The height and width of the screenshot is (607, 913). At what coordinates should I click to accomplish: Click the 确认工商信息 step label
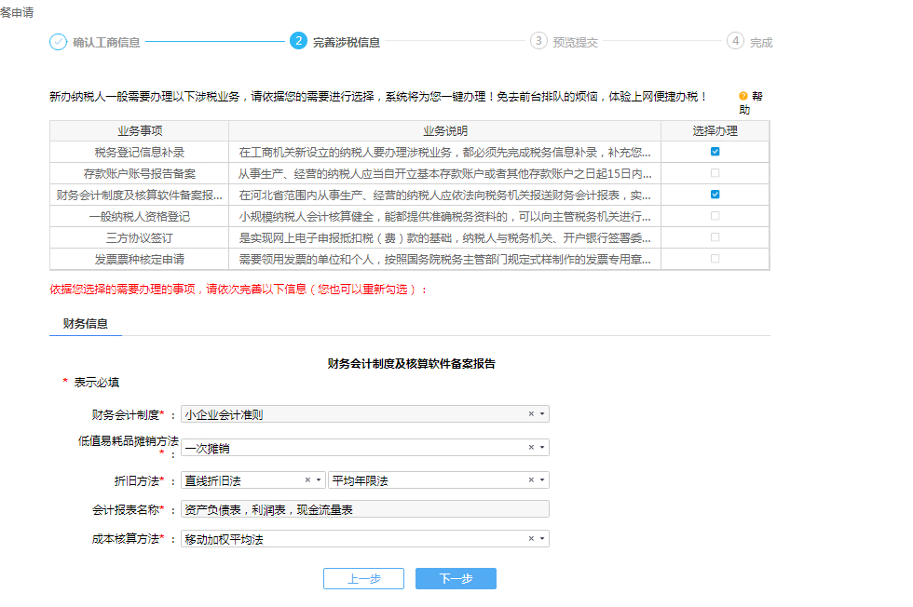(106, 43)
